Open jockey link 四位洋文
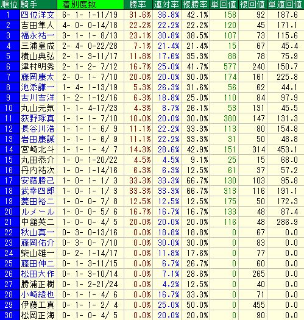Viewport: 304px width, 320px height. coord(38,15)
